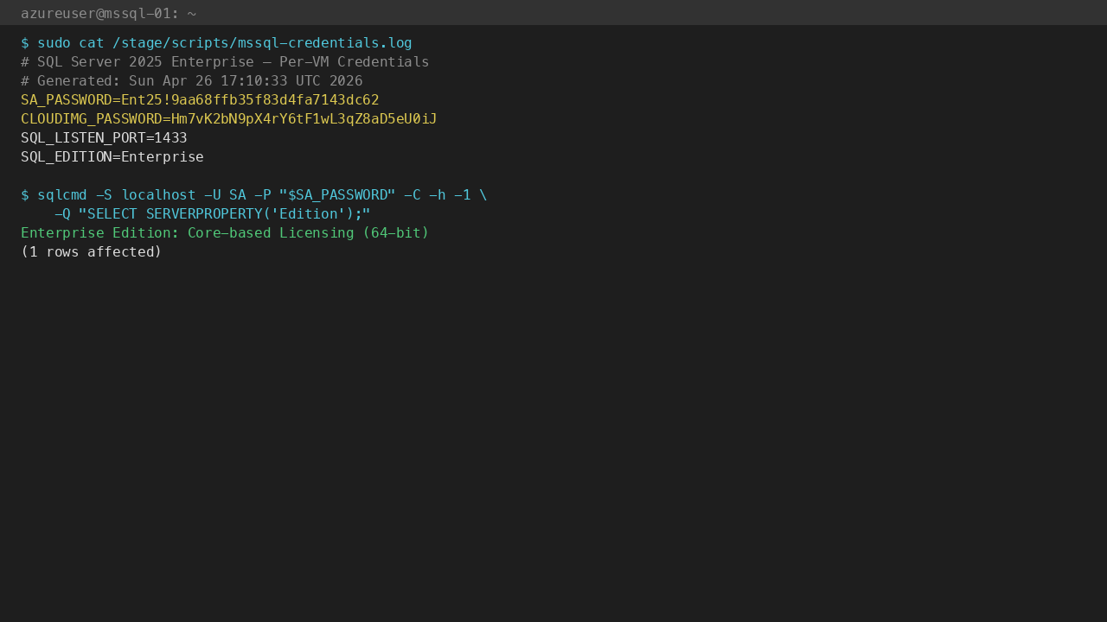Screen dimensions: 1107x622
Task: Click the sqlcmd -S localhost command line
Action: [254, 195]
